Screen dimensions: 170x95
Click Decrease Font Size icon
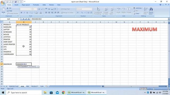42,9
